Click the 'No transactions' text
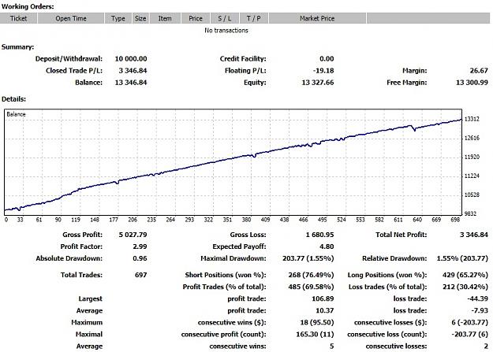Image resolution: width=493 pixels, height=352 pixels. tap(226, 31)
